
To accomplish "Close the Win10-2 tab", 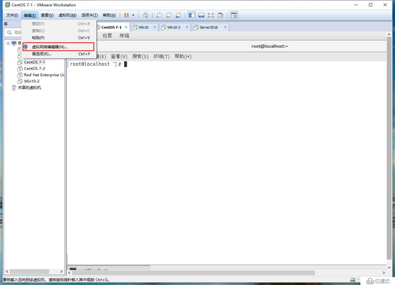I will click(x=187, y=27).
